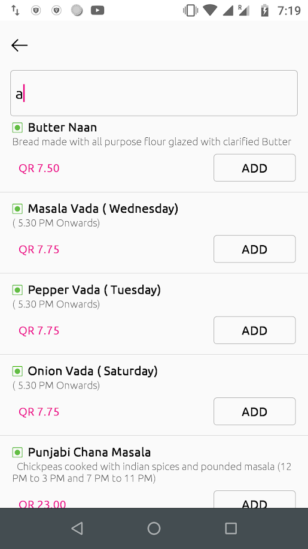The width and height of the screenshot is (308, 549).
Task: Focus the search field containing 'a'
Action: tap(154, 93)
